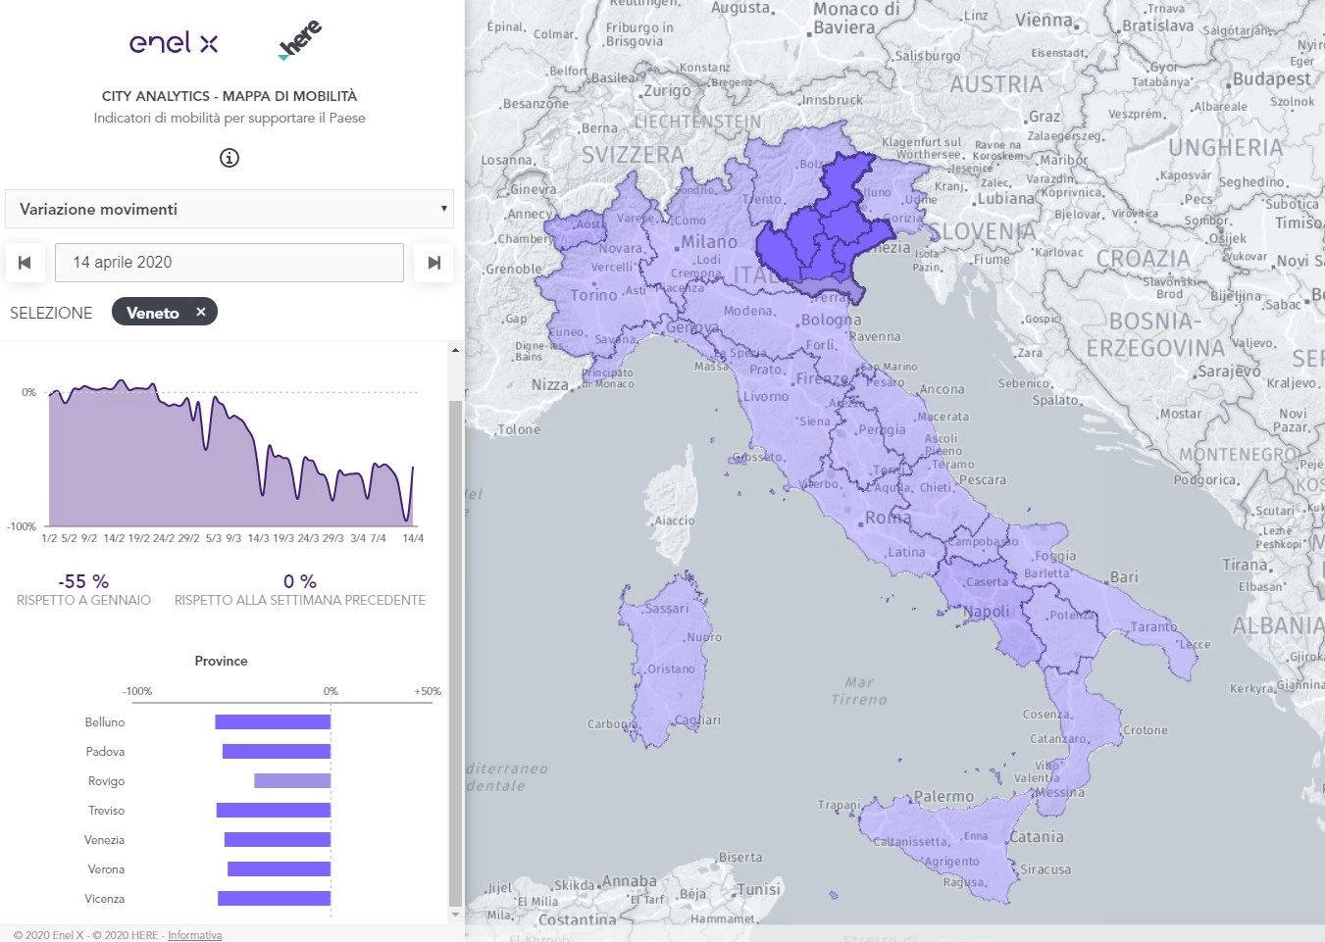Screen dimensions: 1325x942
Task: Click the Enel X logo
Action: (174, 43)
